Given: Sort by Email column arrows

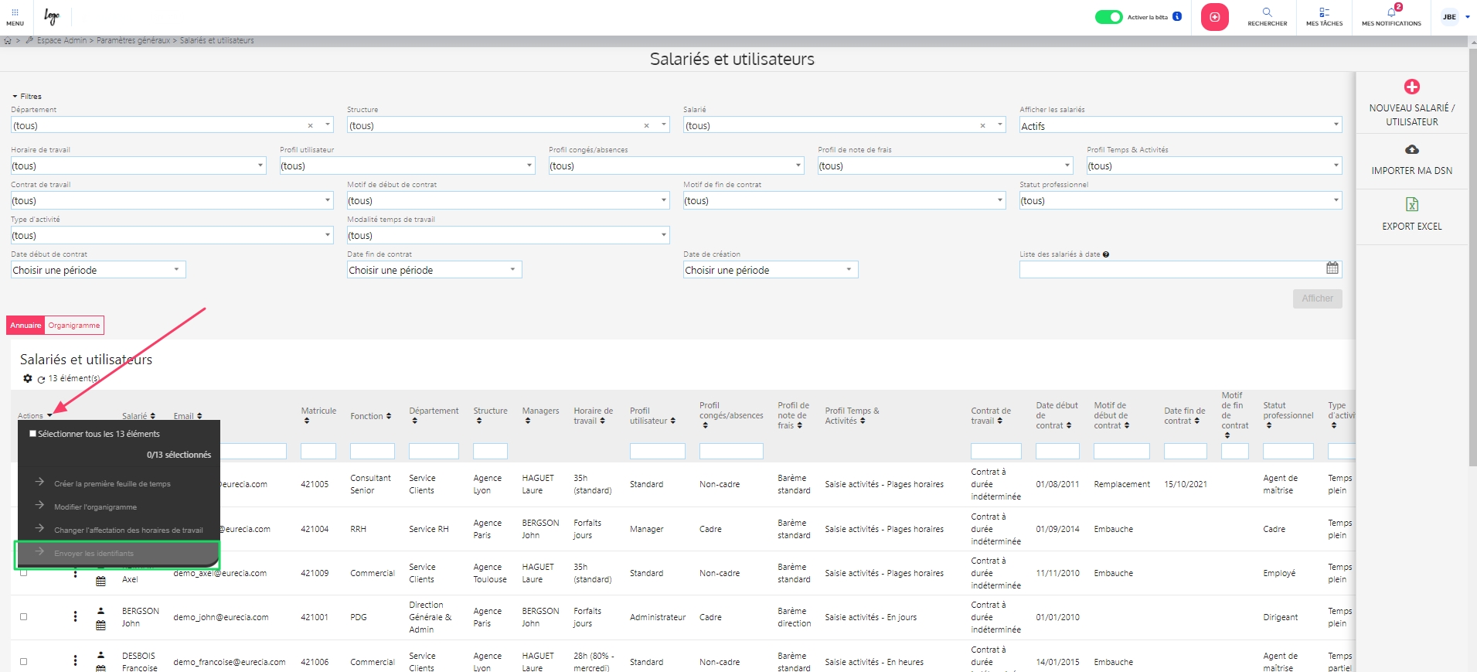Looking at the screenshot, I should coord(199,416).
